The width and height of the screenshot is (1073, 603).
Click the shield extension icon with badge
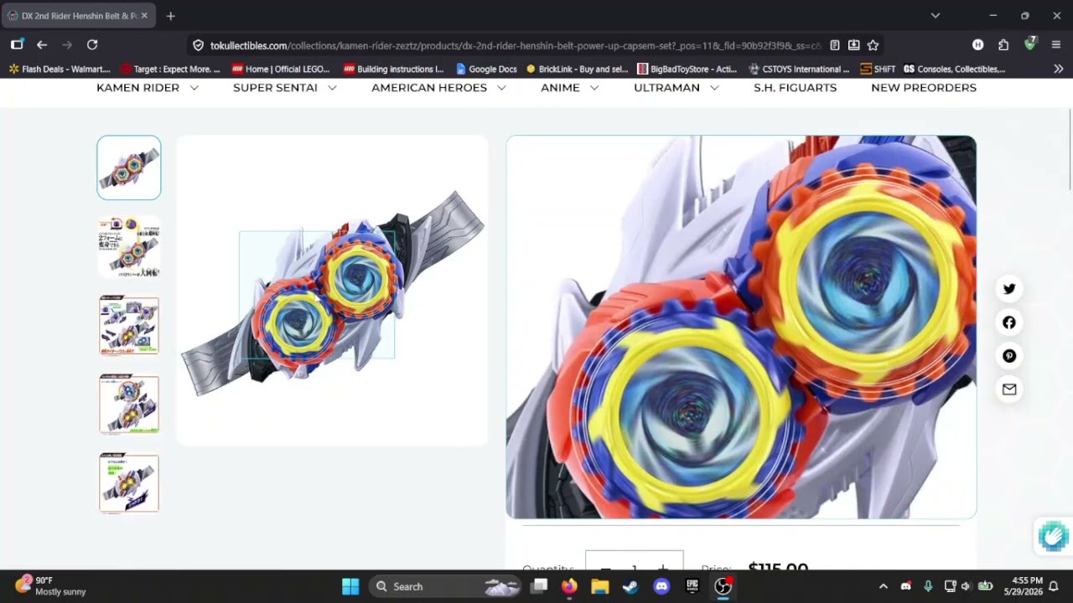click(1030, 44)
